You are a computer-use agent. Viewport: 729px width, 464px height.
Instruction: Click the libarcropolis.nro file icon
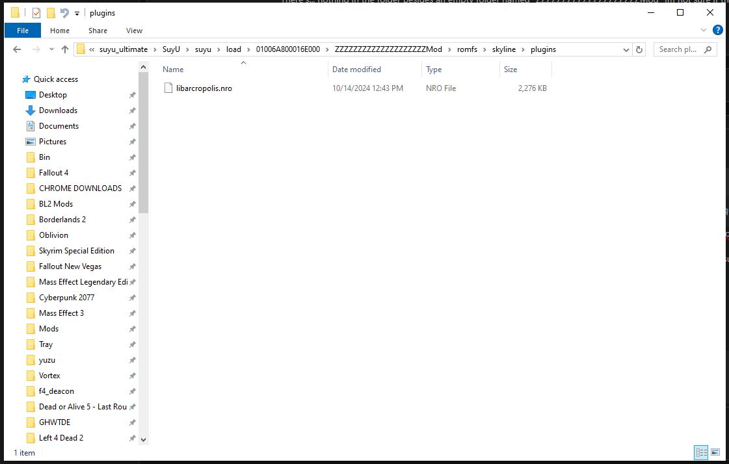pyautogui.click(x=168, y=88)
